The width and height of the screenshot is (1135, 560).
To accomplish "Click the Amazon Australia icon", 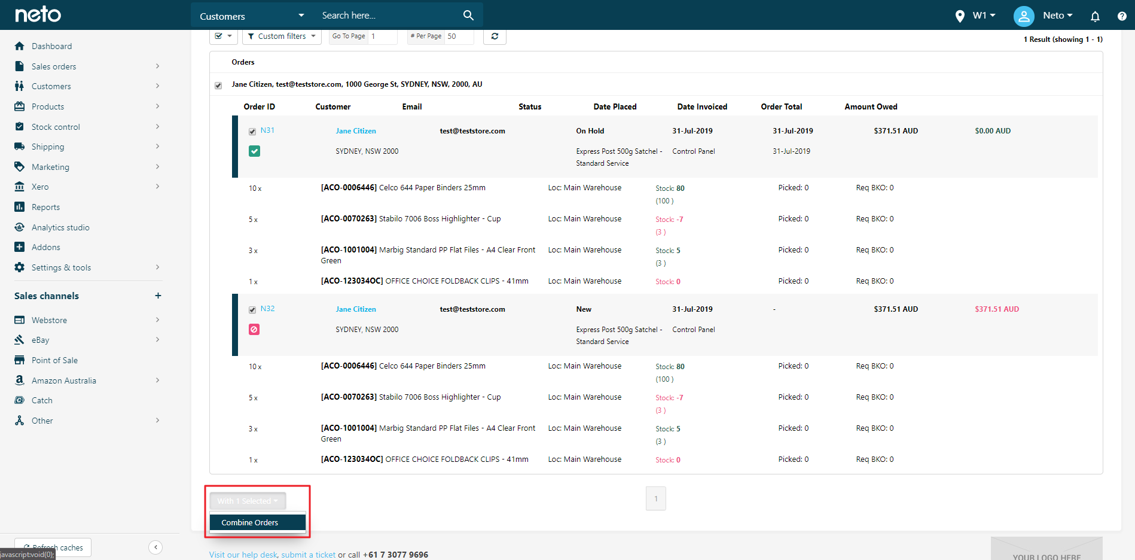I will click(20, 381).
